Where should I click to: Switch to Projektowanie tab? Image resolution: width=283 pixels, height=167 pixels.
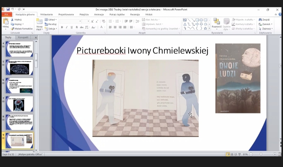[x=66, y=15]
